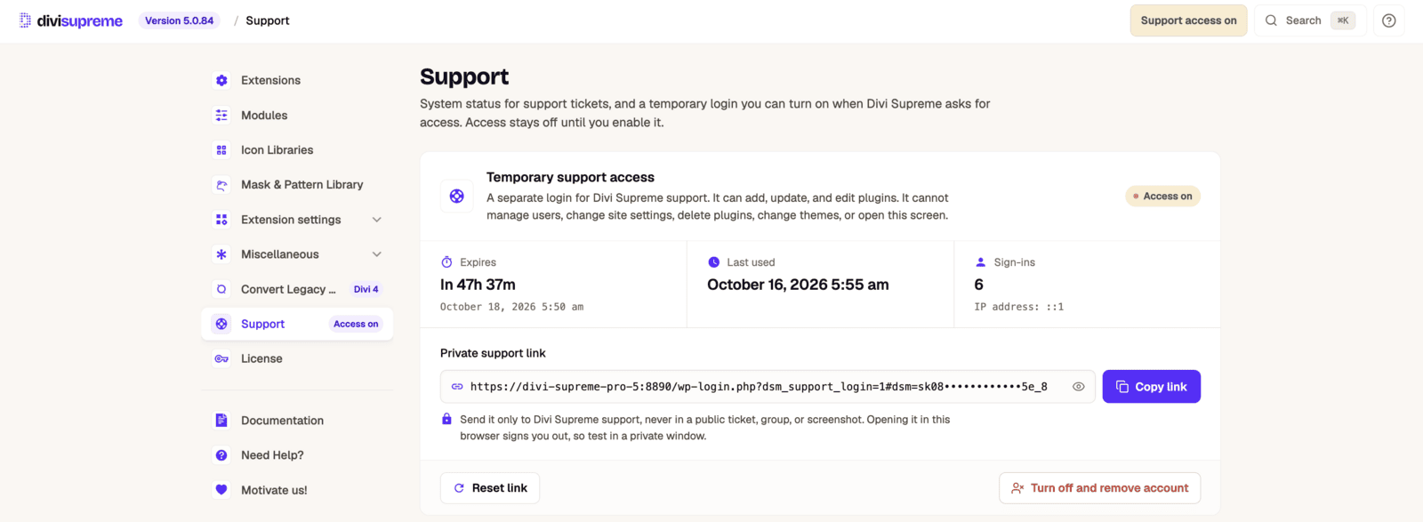
Task: Click the link chain icon in URL field
Action: click(457, 387)
